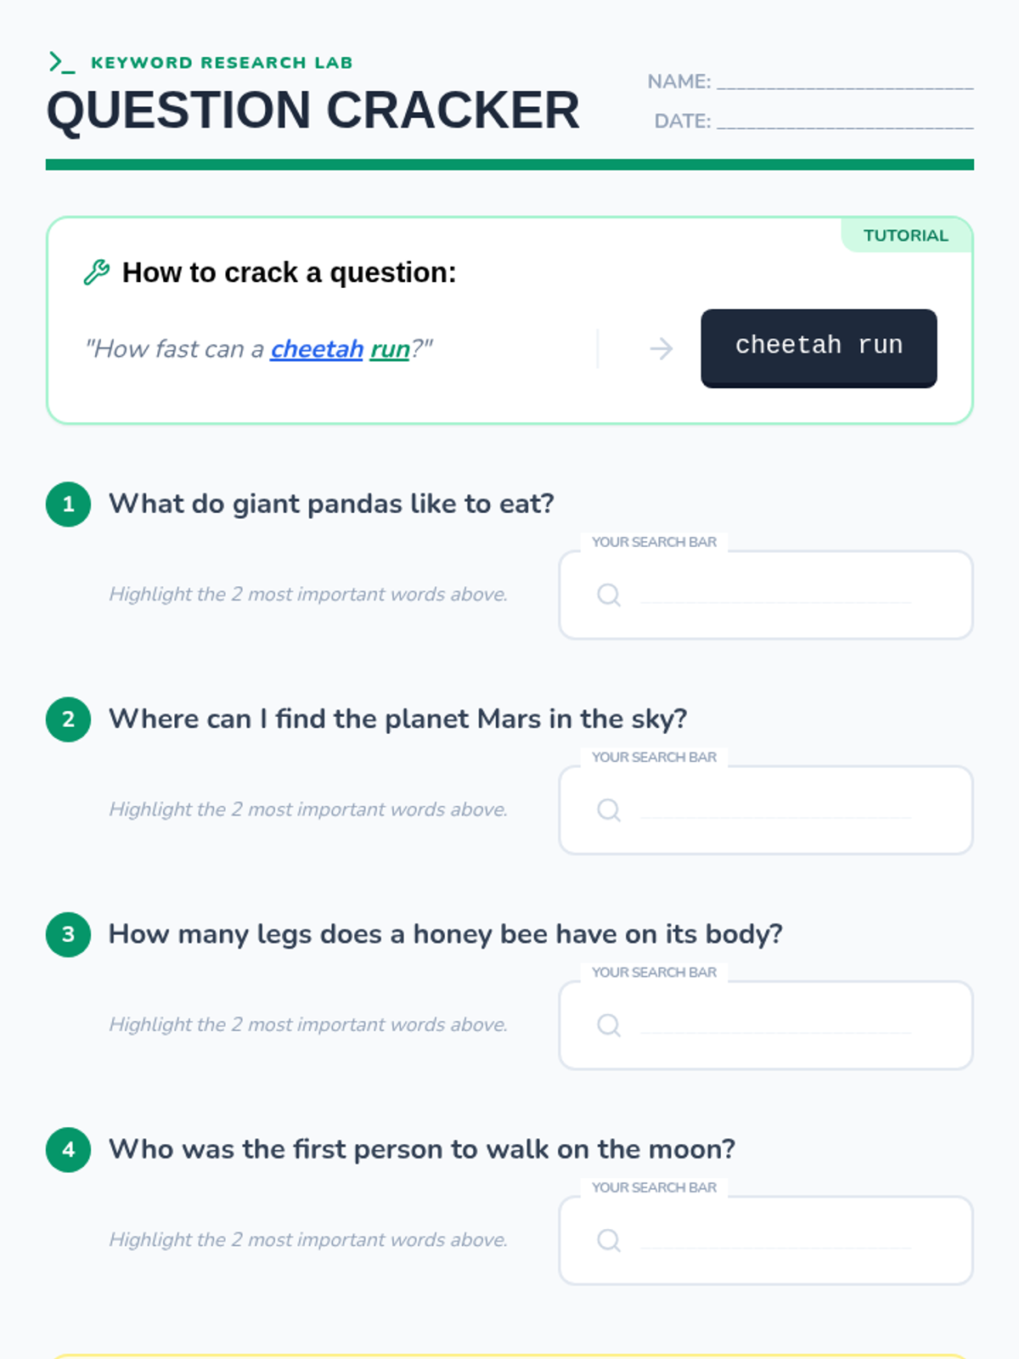Click the magnifier icon in question 4 search bar
Viewport: 1019px width, 1359px height.
point(609,1240)
